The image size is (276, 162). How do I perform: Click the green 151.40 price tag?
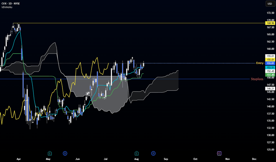[x=270, y=75]
